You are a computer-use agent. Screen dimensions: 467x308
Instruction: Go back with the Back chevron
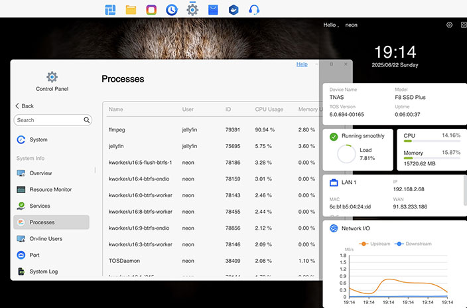(17, 106)
